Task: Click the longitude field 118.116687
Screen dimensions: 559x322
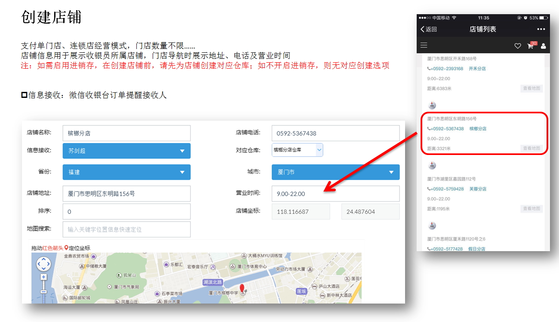Action: coord(301,212)
